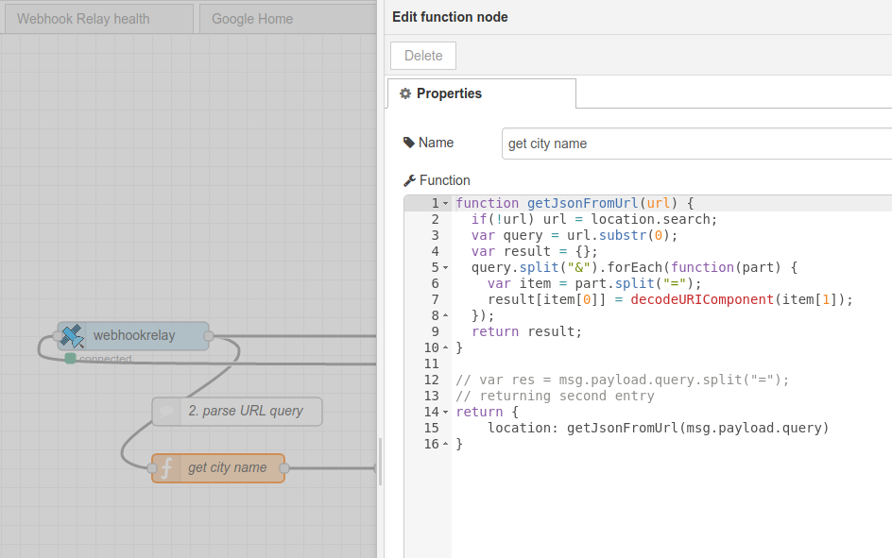Viewport: 892px width, 558px height.
Task: Collapse the getJsonFromUrl function at line 1
Action: point(446,204)
